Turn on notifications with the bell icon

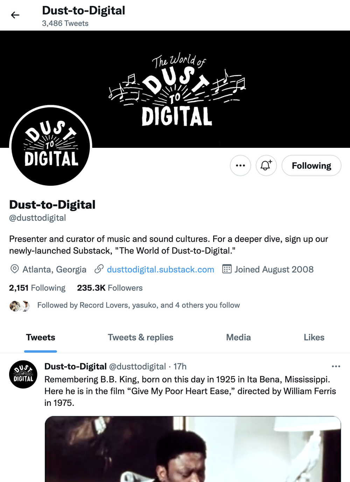[266, 165]
